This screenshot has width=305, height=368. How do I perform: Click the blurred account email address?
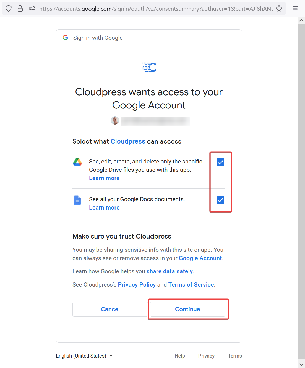155,121
